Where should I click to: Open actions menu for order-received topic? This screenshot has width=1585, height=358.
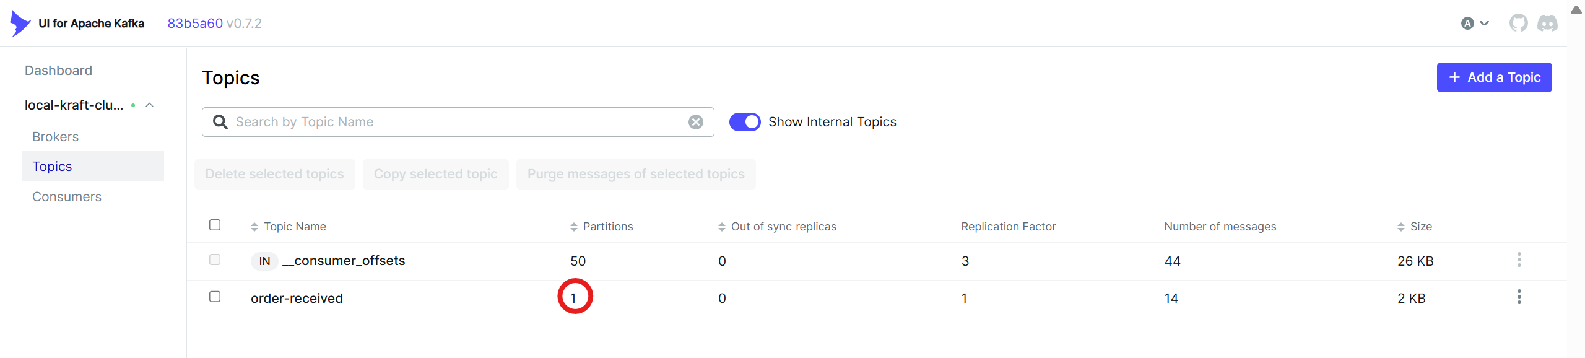1519,297
